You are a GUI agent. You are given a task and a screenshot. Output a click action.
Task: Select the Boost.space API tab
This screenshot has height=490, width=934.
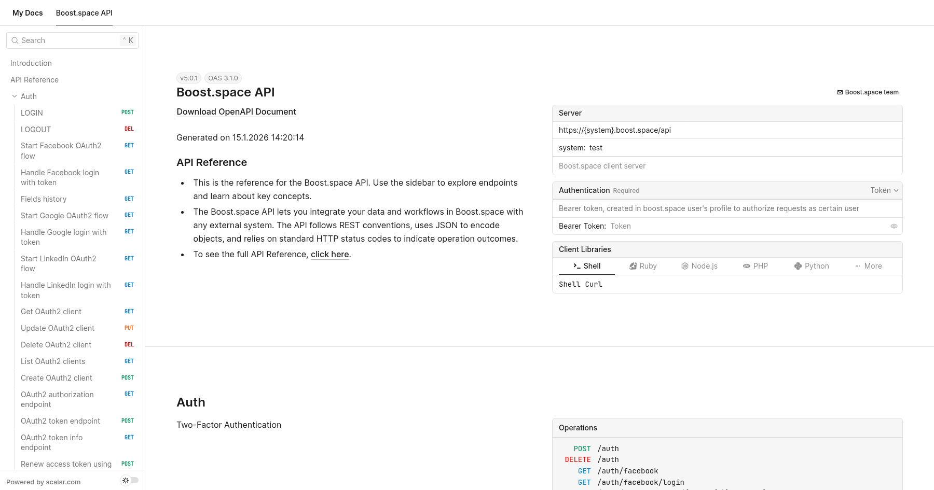tap(84, 13)
